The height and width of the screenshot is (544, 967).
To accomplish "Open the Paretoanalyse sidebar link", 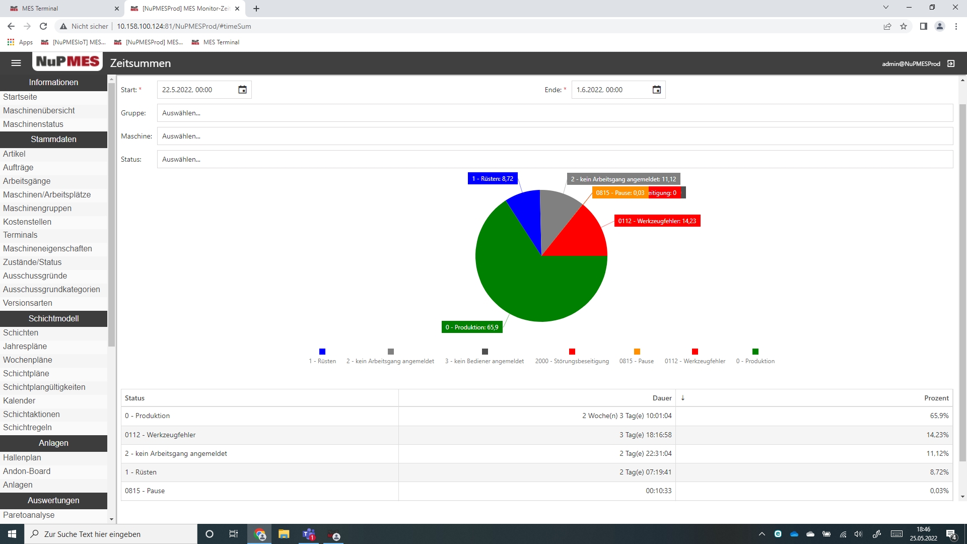I will pyautogui.click(x=29, y=515).
